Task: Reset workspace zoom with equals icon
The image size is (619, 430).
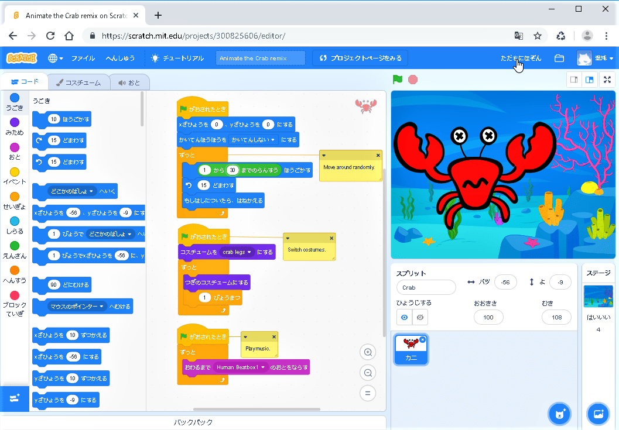Action: tap(368, 393)
